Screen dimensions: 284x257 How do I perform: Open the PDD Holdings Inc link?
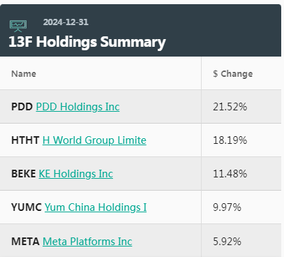point(77,107)
